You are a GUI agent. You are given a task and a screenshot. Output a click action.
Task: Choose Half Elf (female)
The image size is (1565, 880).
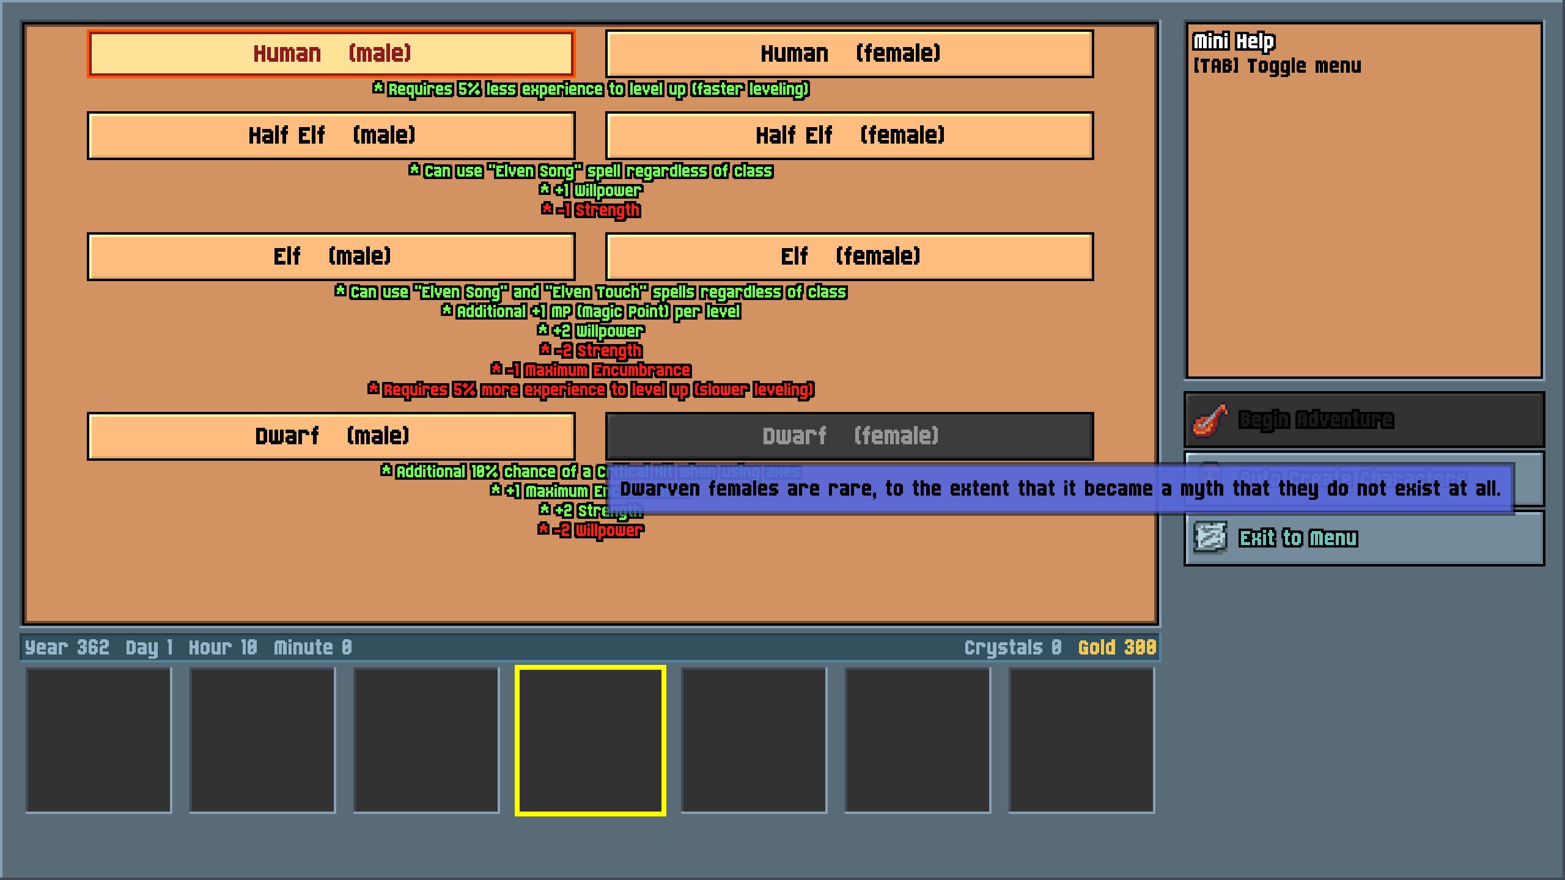click(x=849, y=136)
